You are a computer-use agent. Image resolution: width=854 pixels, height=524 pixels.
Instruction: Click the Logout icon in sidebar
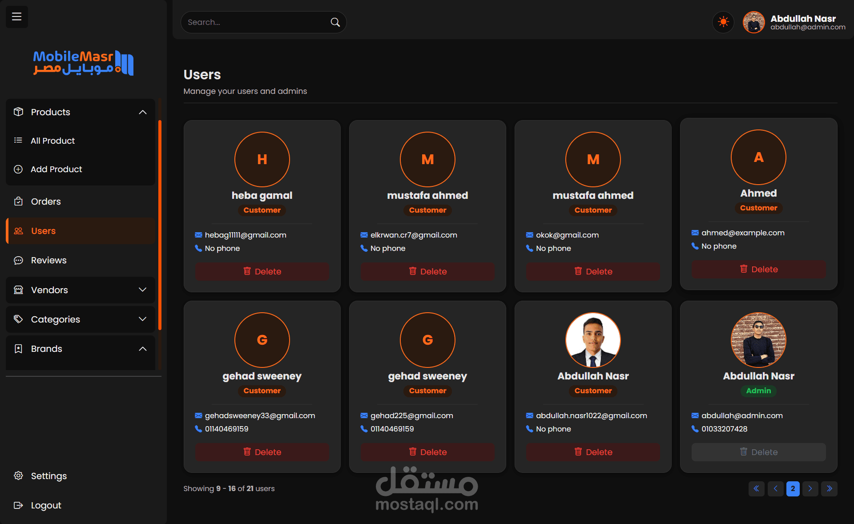coord(18,505)
